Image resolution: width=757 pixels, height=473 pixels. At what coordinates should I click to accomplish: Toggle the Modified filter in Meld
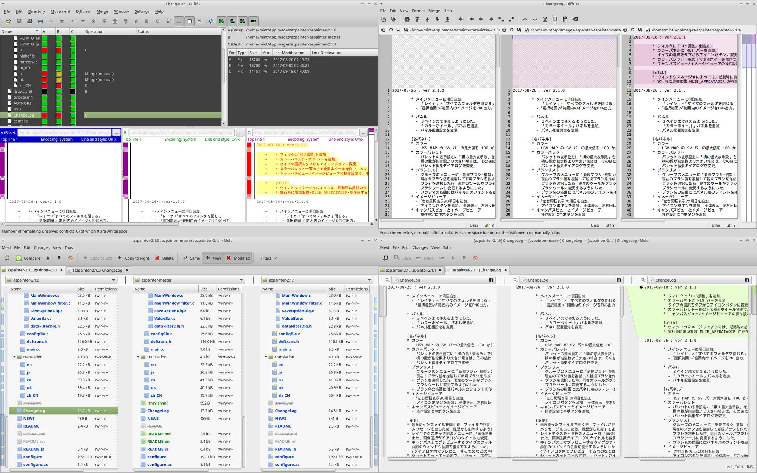click(x=238, y=258)
